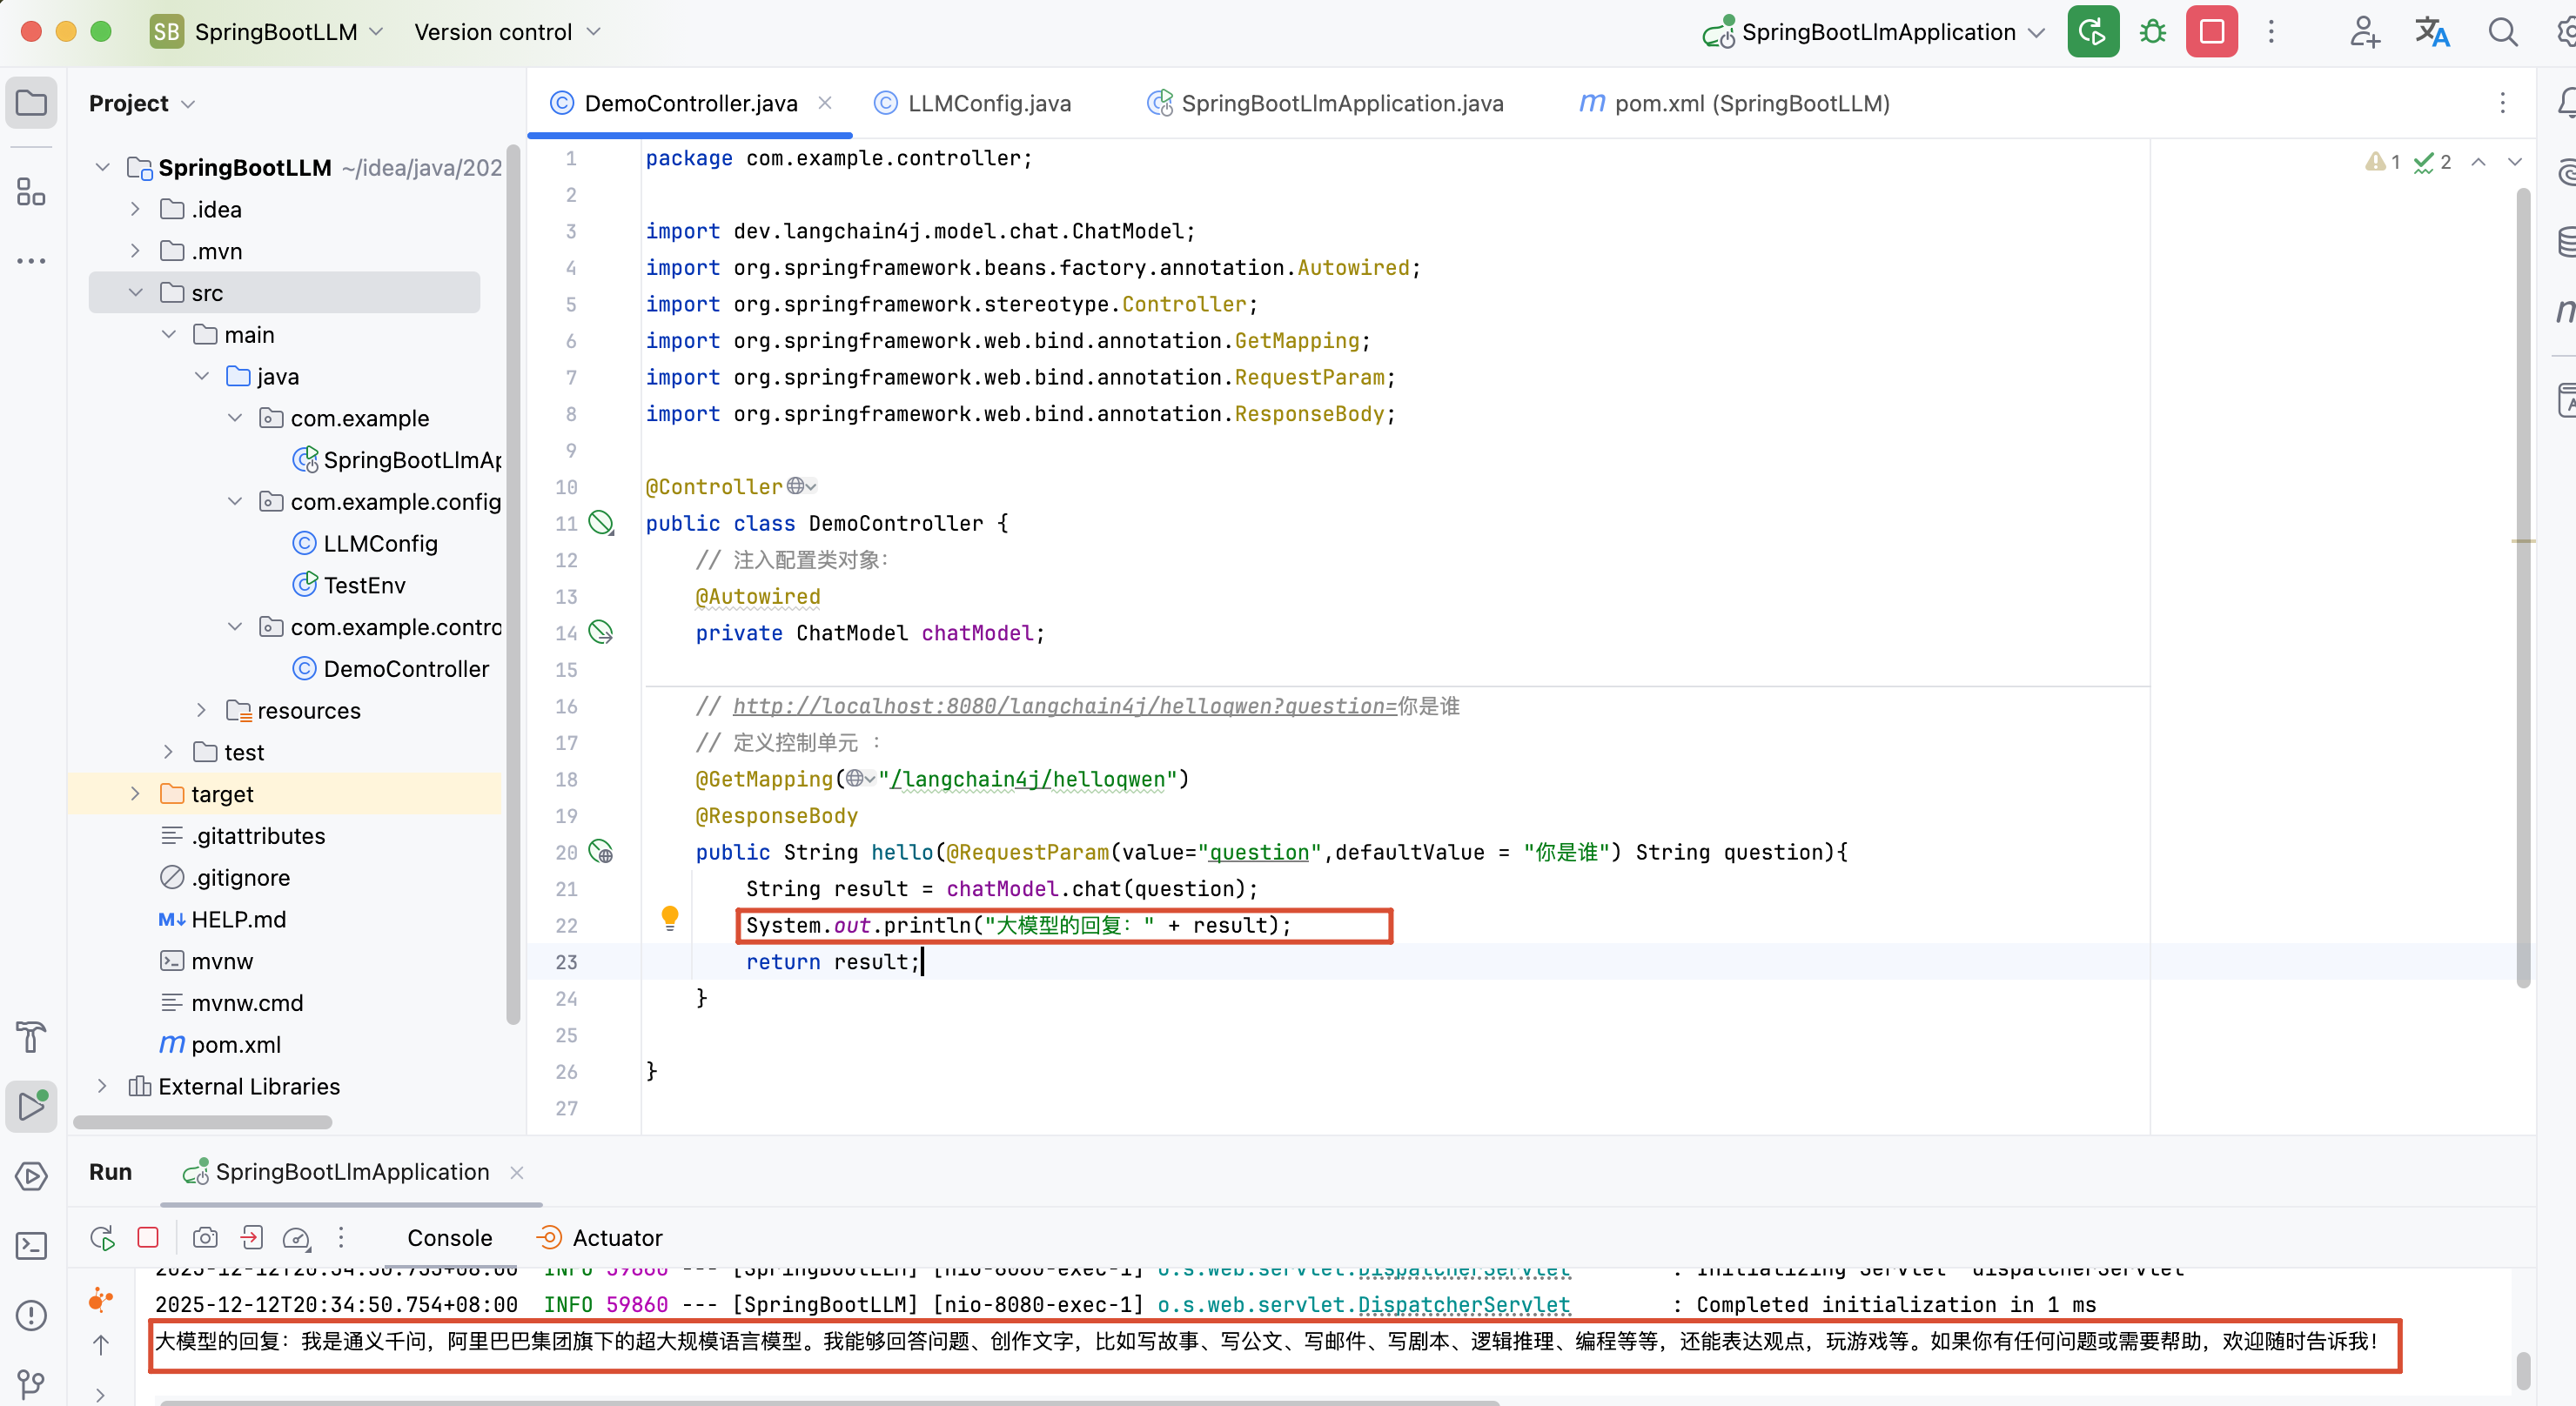Toggle the Services tool window button

(31, 1176)
